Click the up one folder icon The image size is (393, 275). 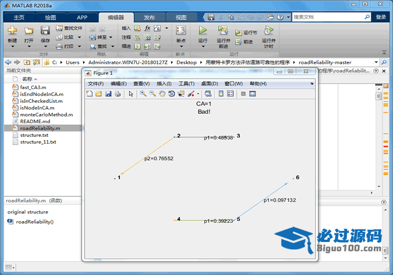tap(27, 62)
